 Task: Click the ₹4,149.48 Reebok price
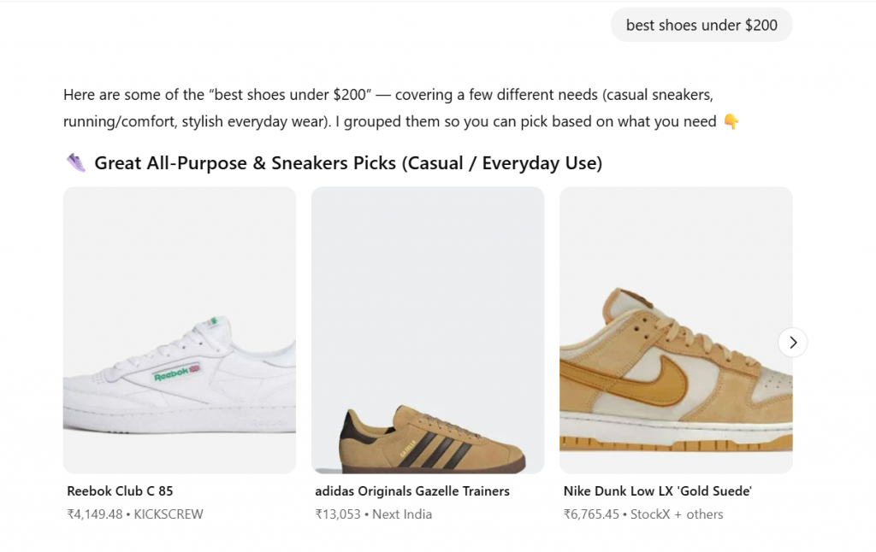[95, 514]
